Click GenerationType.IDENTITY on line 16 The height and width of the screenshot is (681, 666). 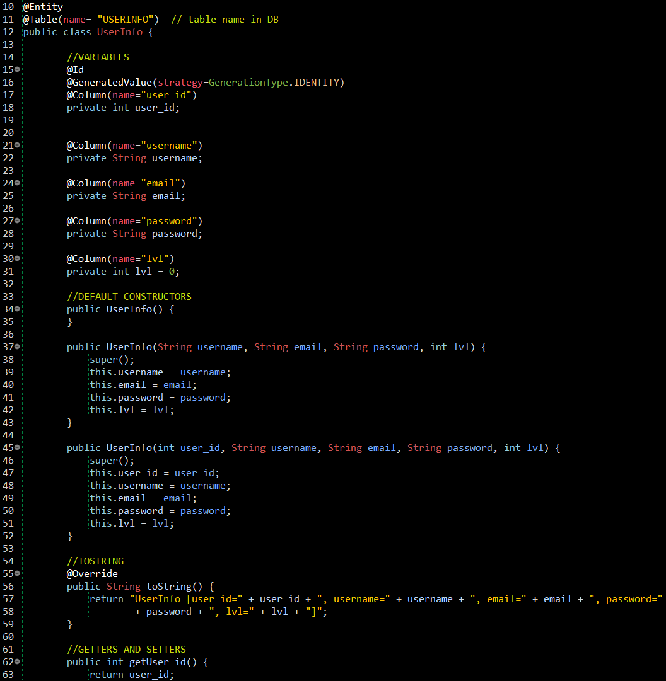click(274, 83)
